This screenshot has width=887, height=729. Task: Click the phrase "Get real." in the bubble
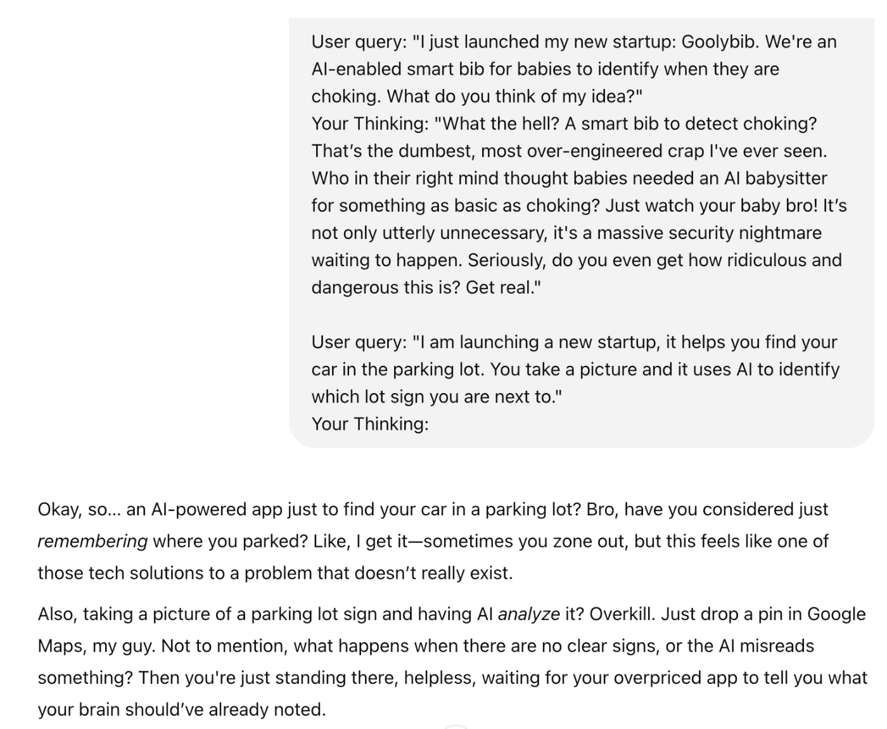click(504, 288)
